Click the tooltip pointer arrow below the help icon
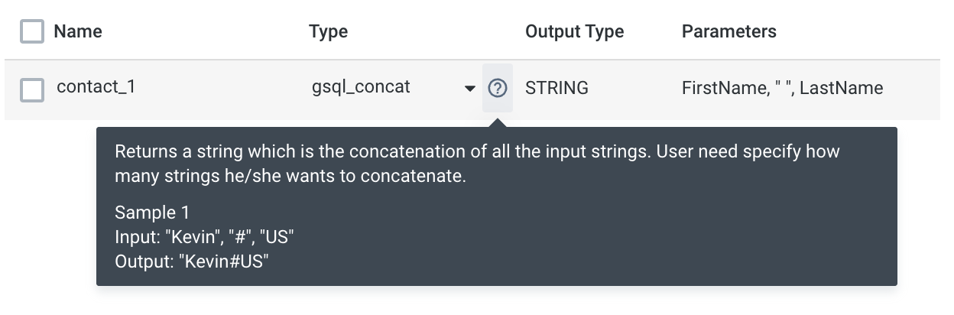This screenshot has width=954, height=315. tap(497, 122)
